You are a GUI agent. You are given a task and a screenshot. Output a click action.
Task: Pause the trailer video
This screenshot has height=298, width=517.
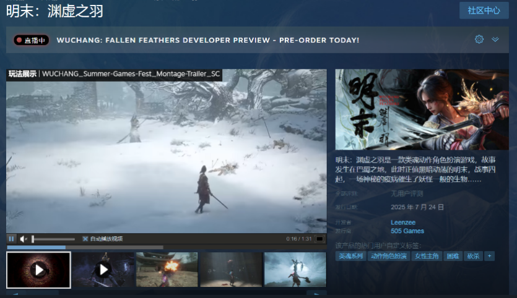11,239
